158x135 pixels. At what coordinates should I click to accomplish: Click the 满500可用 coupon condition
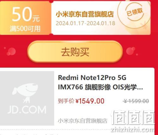(x=25, y=29)
